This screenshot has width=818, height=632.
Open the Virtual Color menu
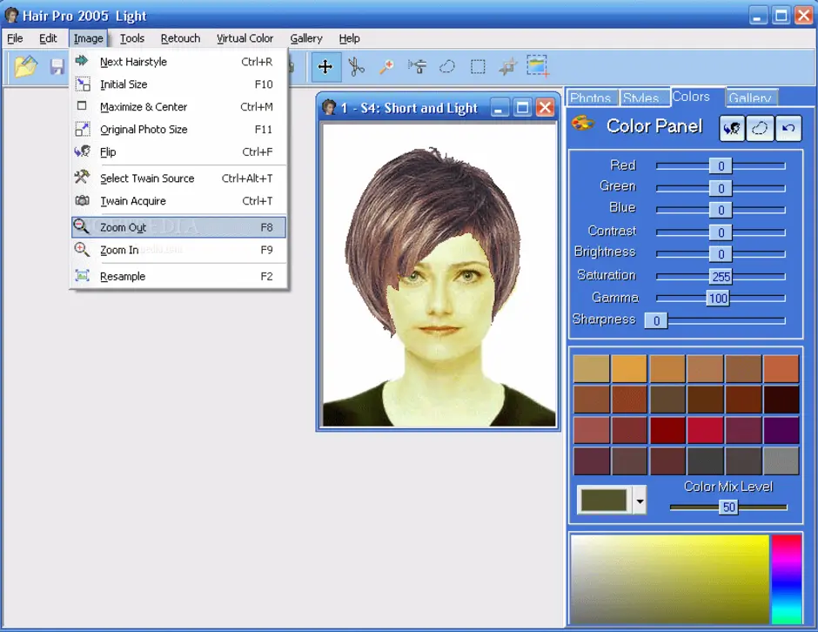point(245,38)
